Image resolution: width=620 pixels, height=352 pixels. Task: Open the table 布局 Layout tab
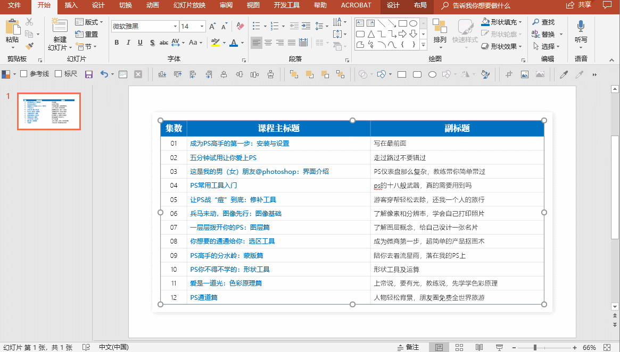coord(420,5)
